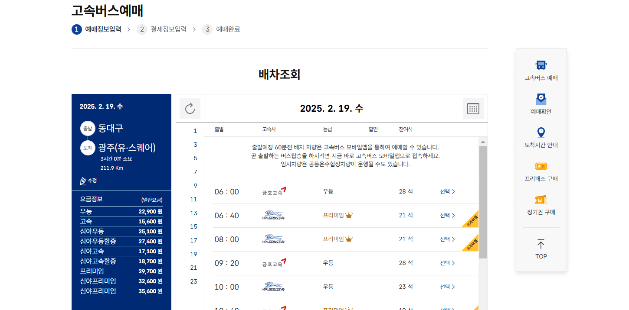Image resolution: width=629 pixels, height=310 pixels.
Task: Open 정기권 구매 pass icon
Action: point(541,200)
